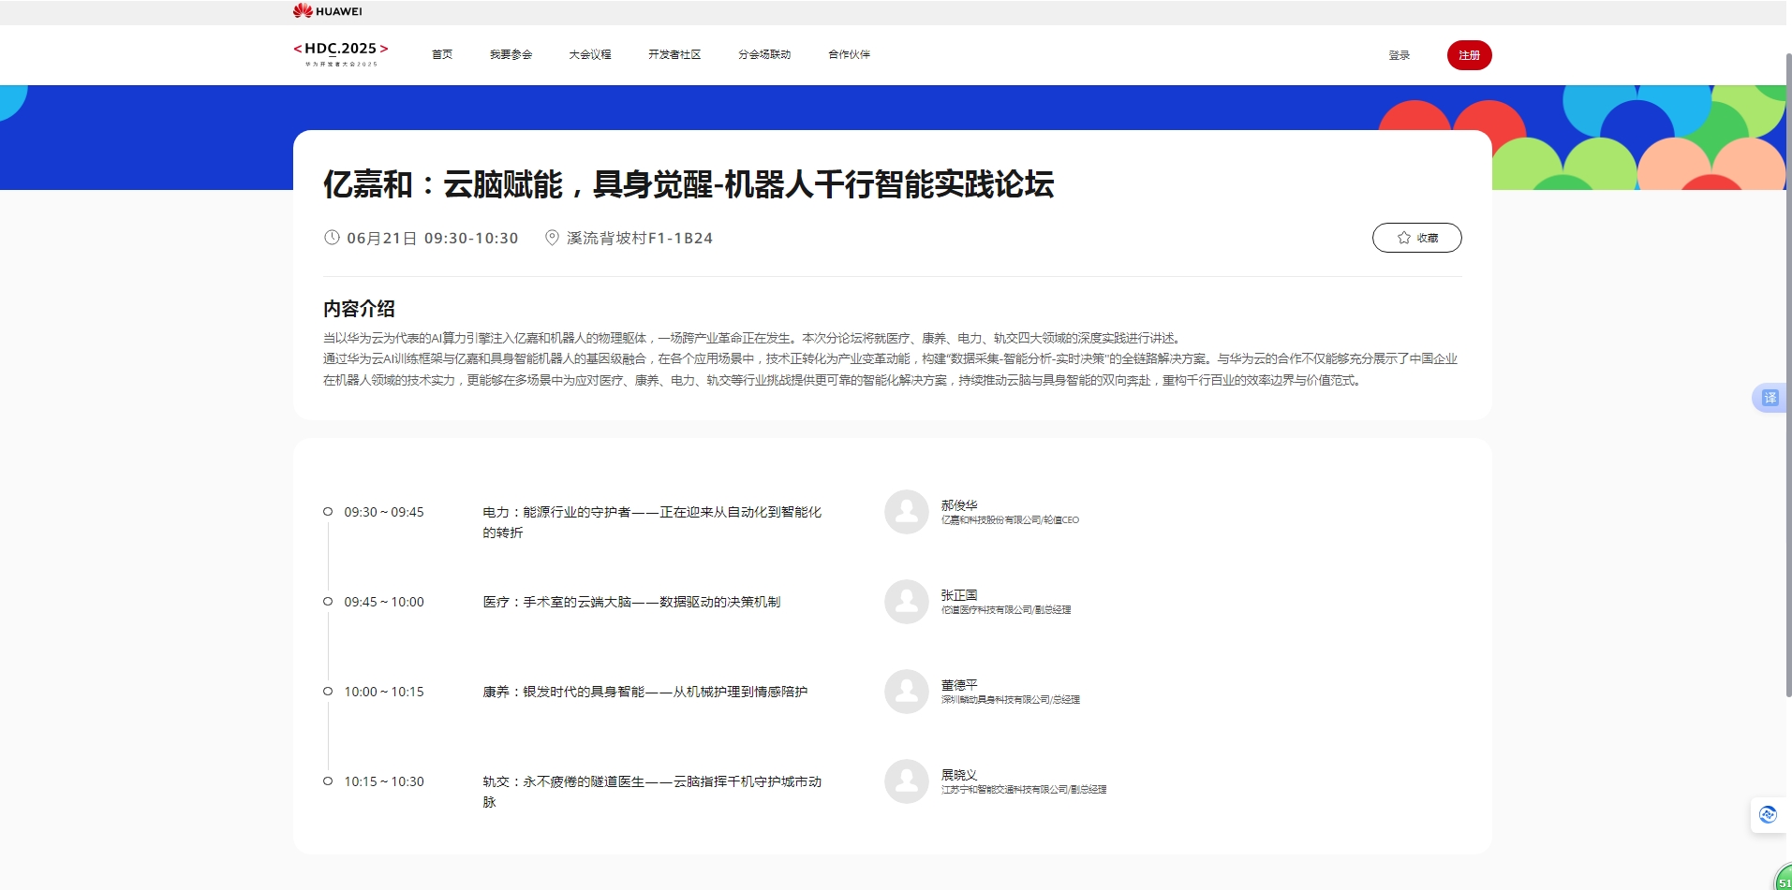Open the 大会议程 nav item
Screen dimensions: 1792x890
[x=590, y=54]
